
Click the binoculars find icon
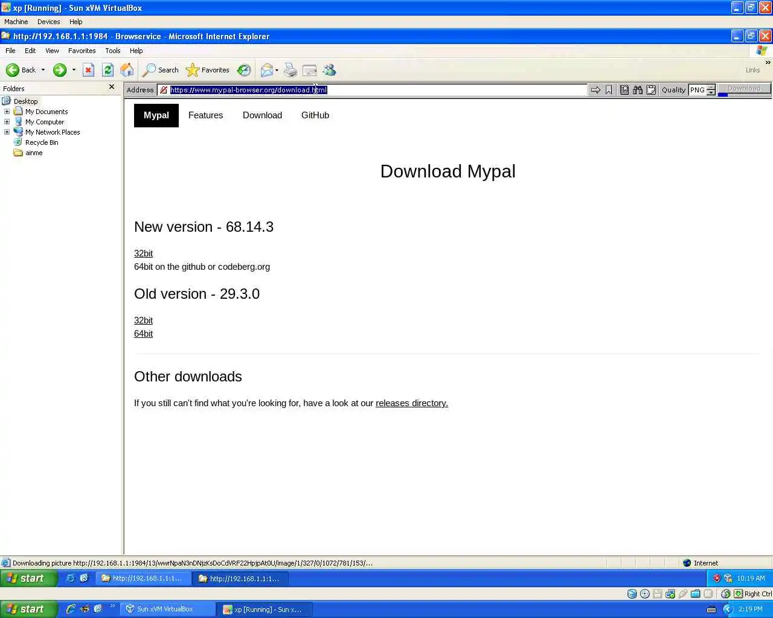(x=638, y=90)
